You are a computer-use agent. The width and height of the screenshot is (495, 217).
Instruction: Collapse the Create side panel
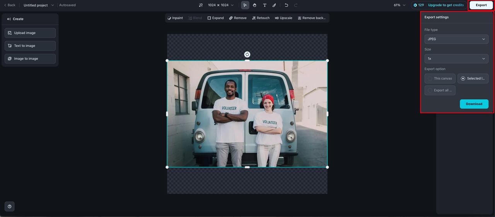(x=9, y=19)
